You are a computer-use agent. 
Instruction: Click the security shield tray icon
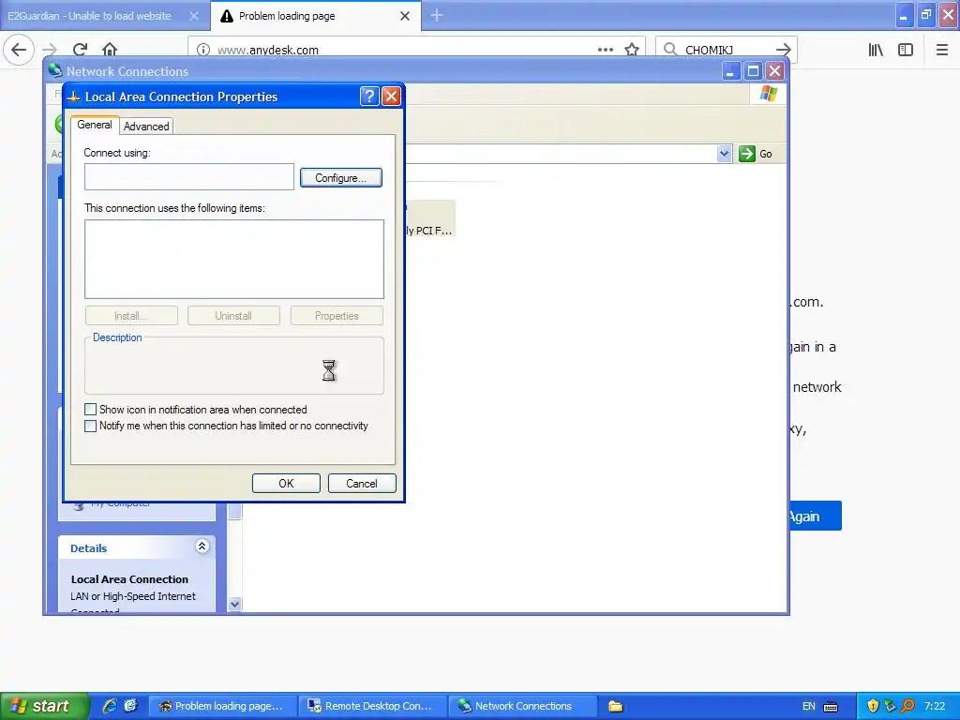point(873,706)
